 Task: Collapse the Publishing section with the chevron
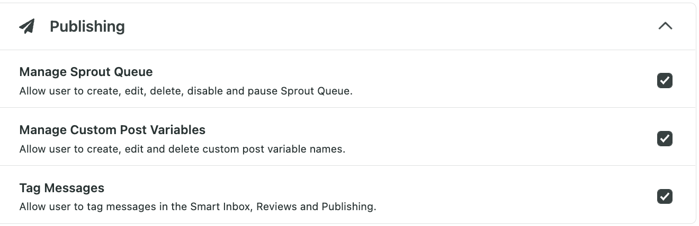665,26
